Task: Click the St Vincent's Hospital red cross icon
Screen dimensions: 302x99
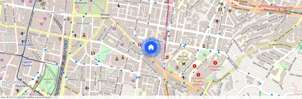Action: (x=215, y=63)
